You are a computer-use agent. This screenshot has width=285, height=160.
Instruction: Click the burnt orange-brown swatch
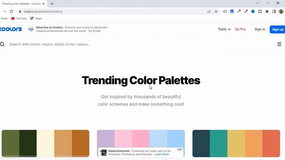(81, 144)
